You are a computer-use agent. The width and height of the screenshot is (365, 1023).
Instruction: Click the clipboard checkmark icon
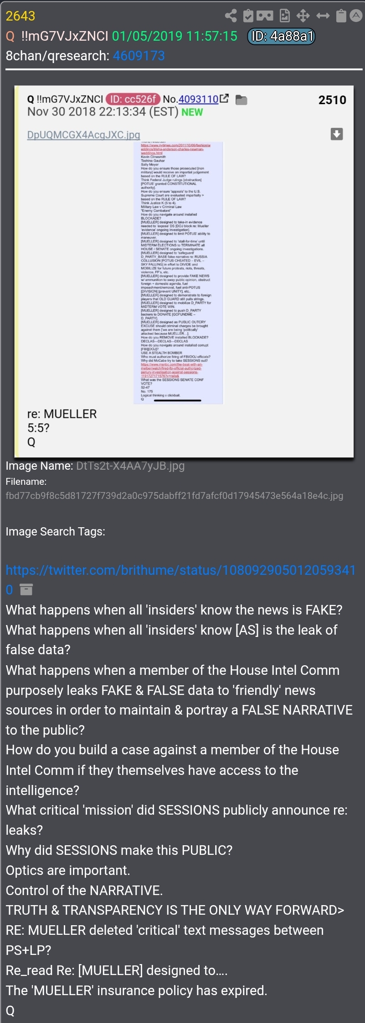tap(248, 16)
